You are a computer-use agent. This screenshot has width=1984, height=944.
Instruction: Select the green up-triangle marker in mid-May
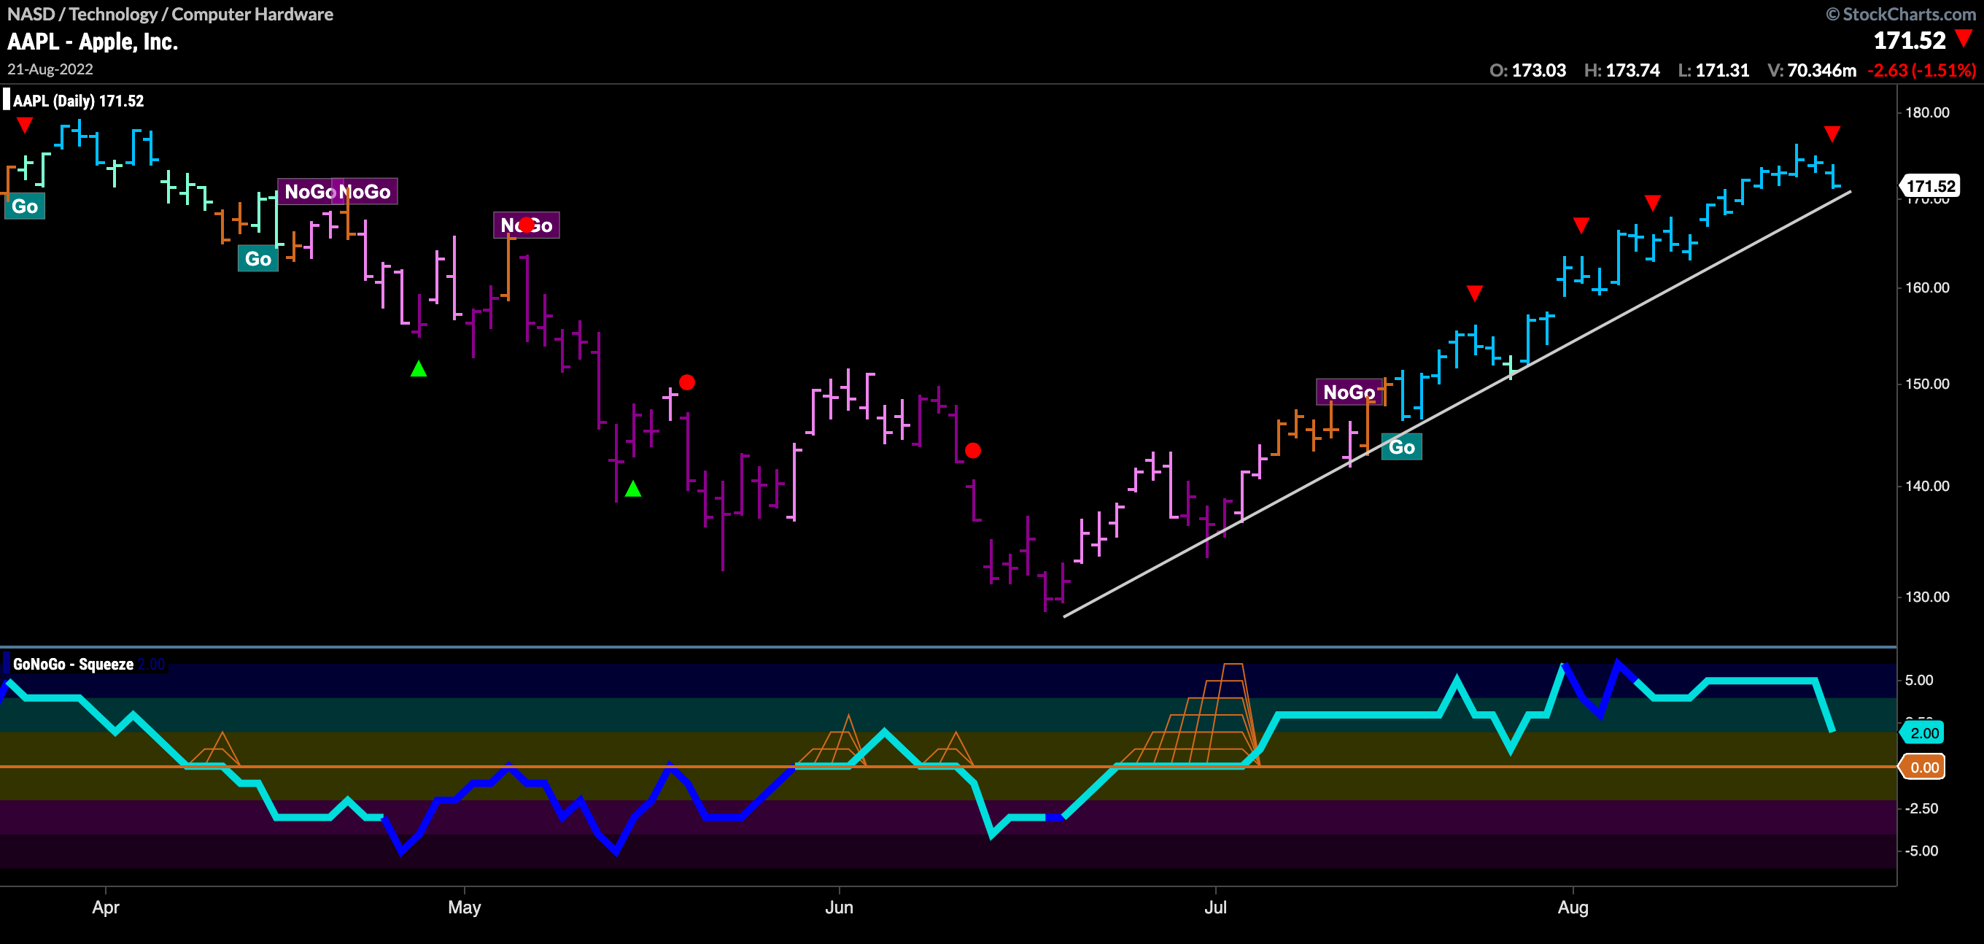tap(632, 488)
